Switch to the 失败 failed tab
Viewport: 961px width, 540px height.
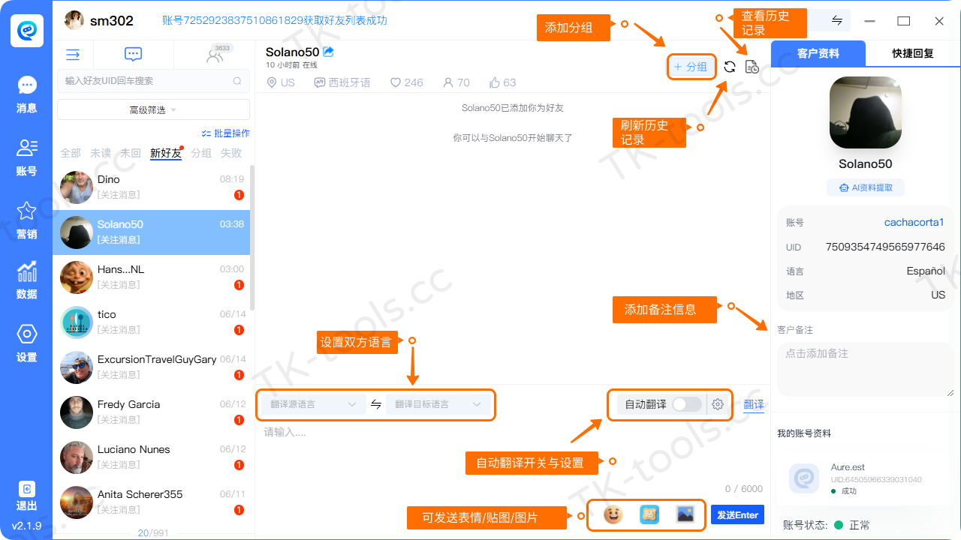[x=231, y=153]
